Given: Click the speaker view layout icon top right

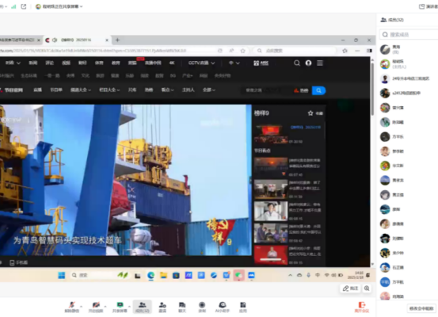Looking at the screenshot, I should (422, 6).
